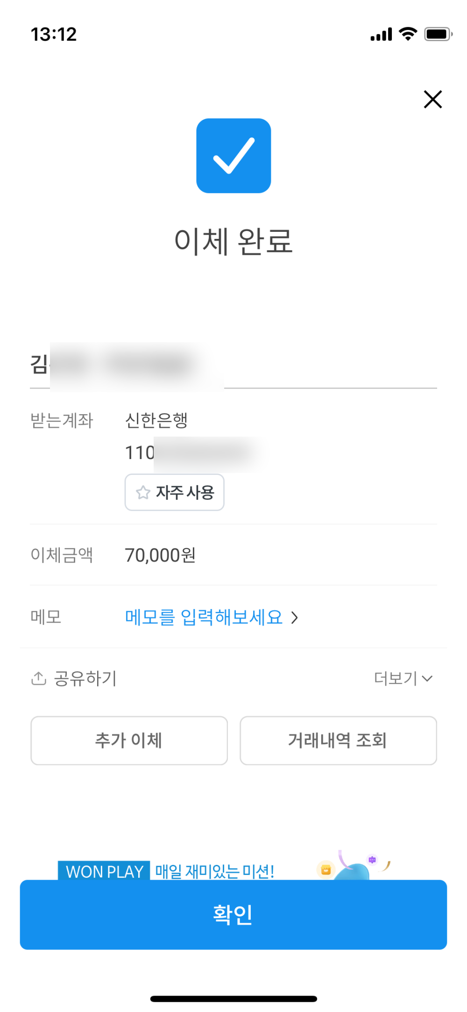Tap the gold coin icon in banner
This screenshot has width=467, height=1012.
pyautogui.click(x=326, y=870)
